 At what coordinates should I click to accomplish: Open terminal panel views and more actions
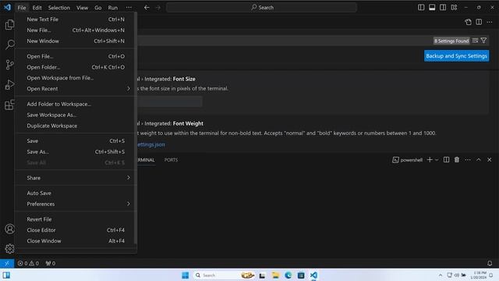468,159
